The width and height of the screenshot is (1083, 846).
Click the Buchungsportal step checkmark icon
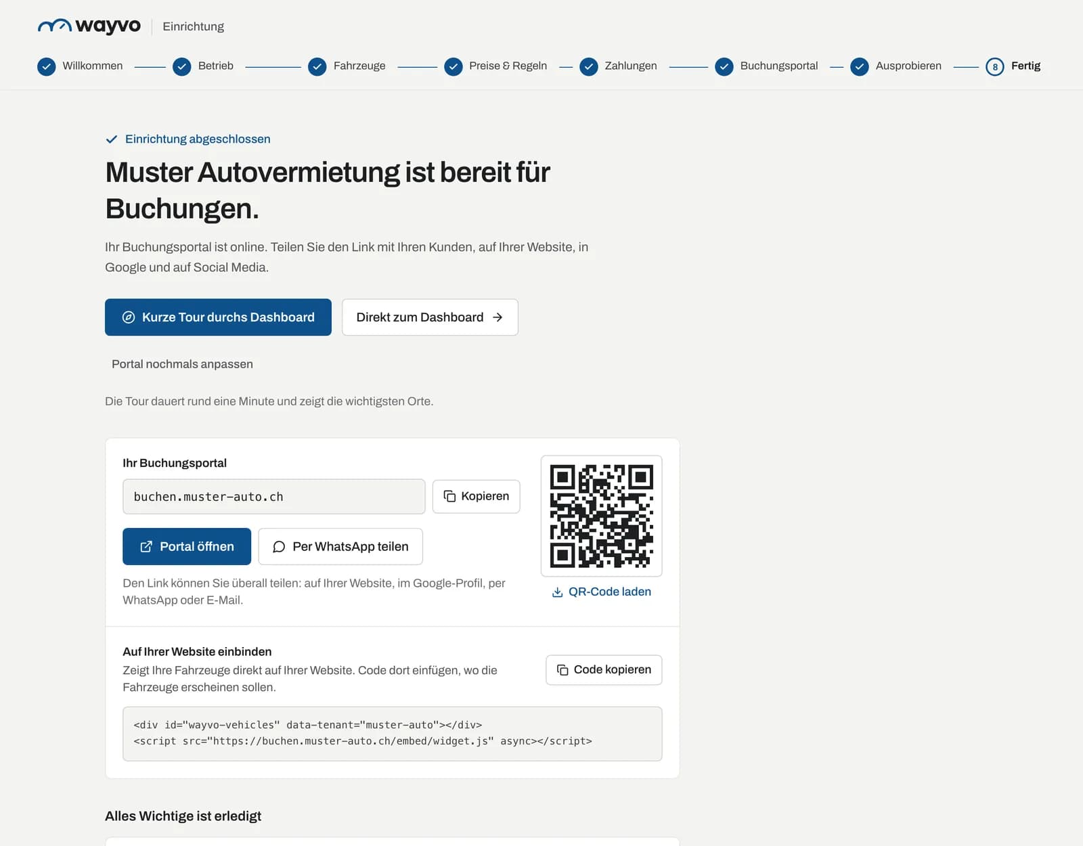(724, 66)
